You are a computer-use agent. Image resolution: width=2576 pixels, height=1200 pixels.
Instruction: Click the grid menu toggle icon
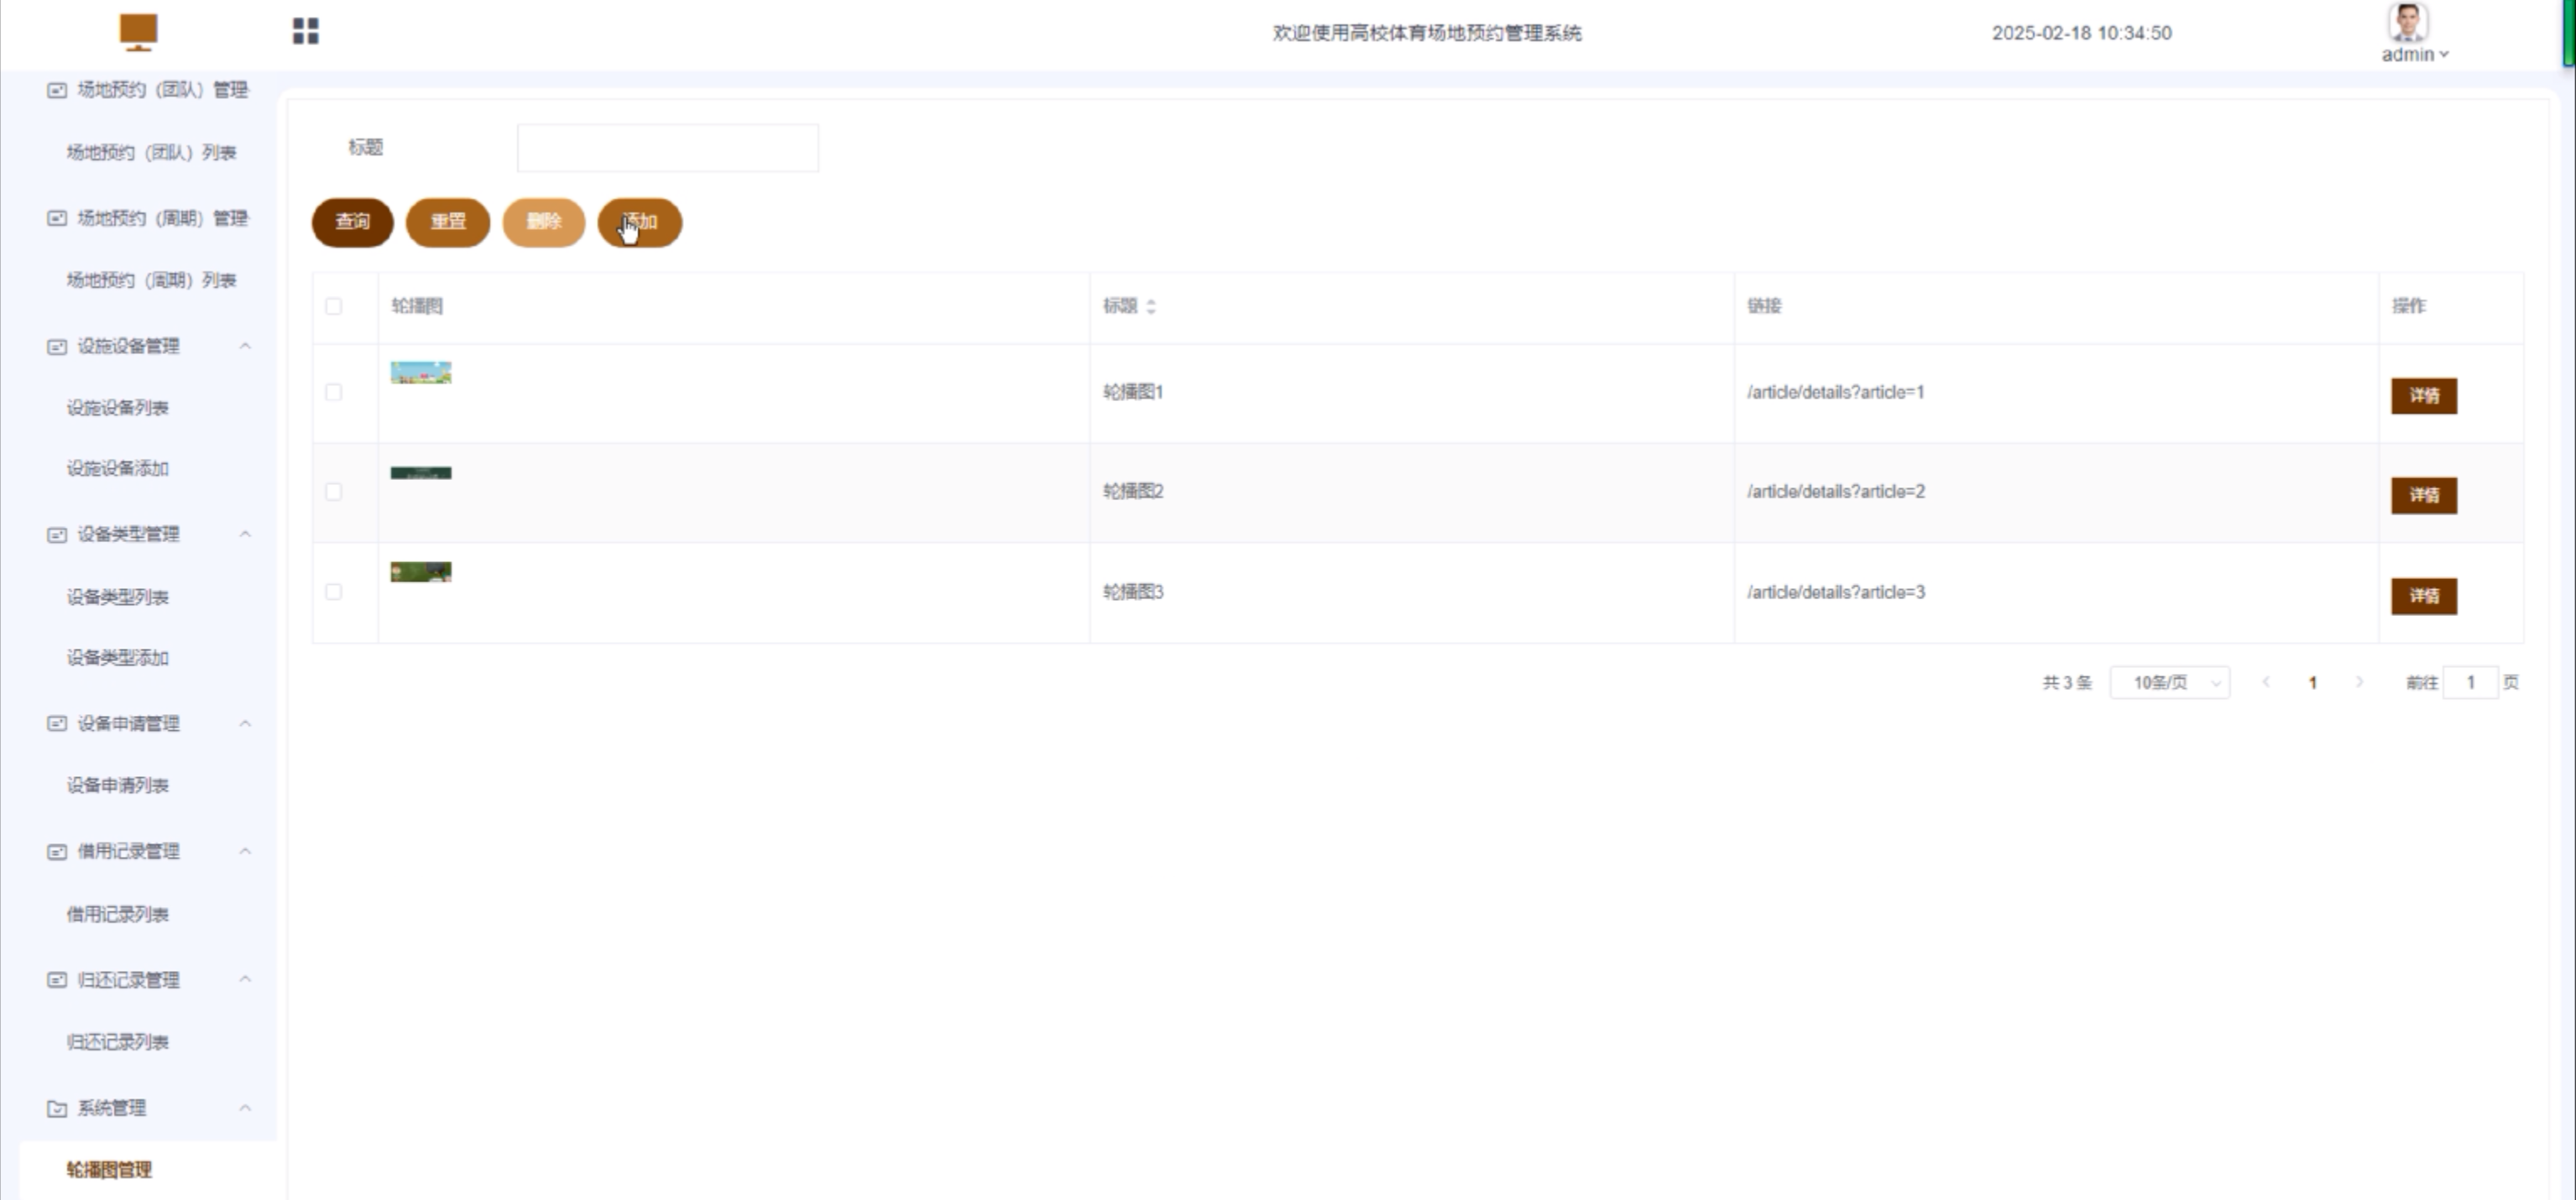coord(306,31)
